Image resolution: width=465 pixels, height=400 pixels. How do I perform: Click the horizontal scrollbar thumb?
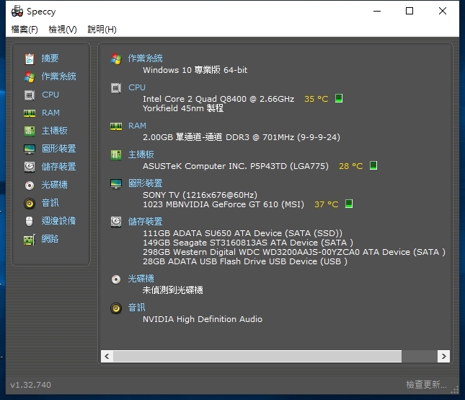tap(257, 356)
